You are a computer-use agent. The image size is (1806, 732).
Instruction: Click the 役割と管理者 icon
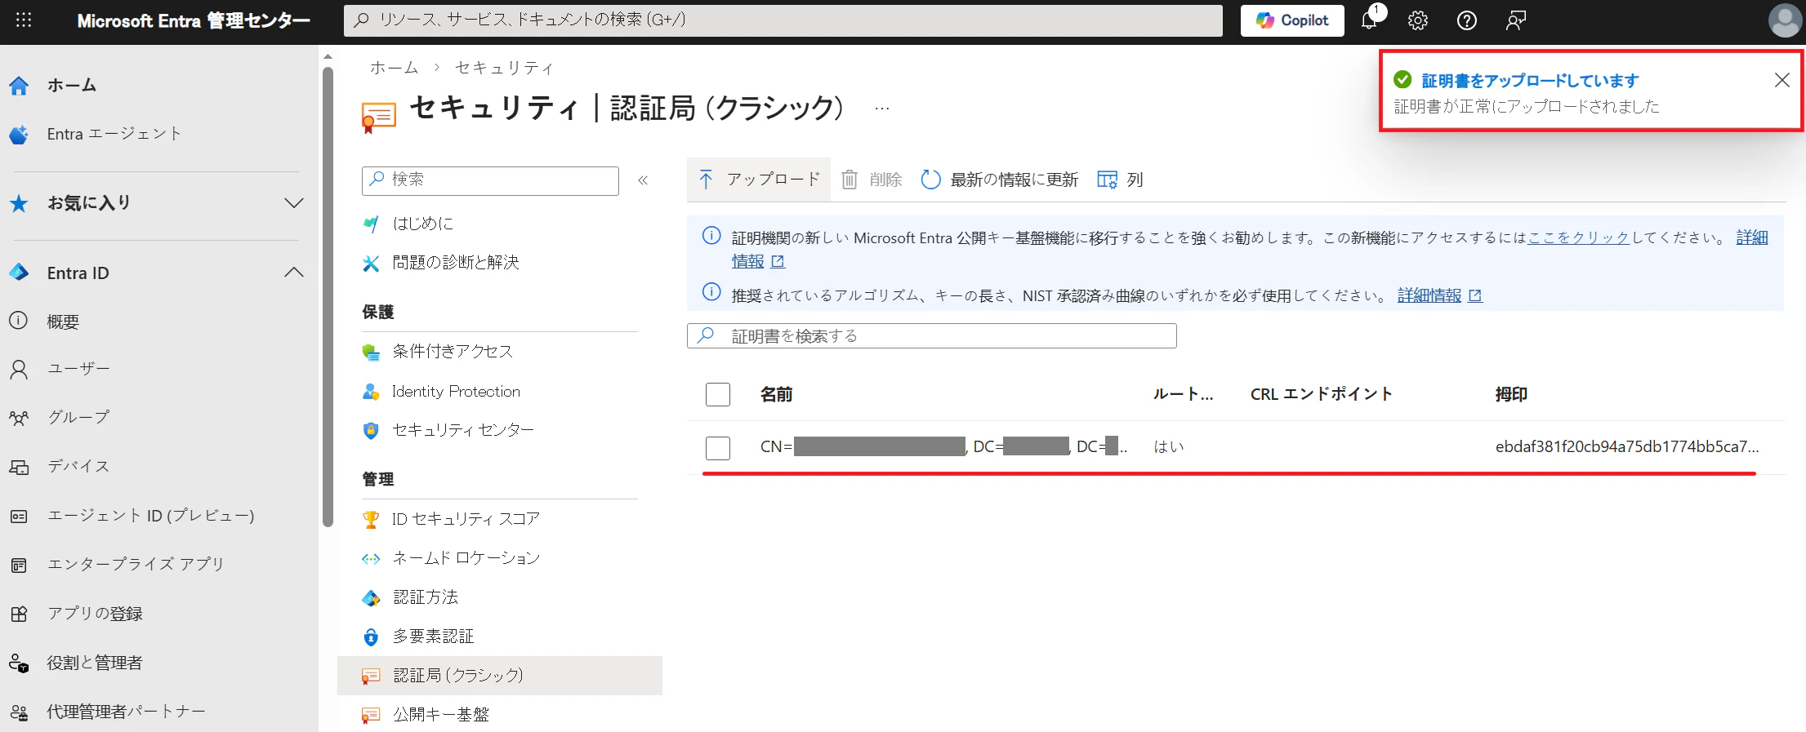(19, 663)
